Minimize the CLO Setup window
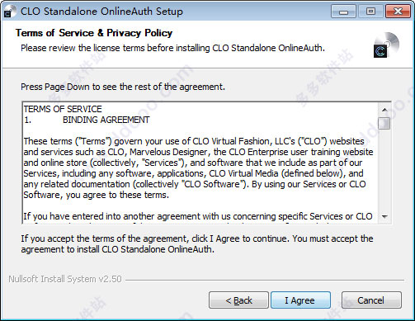Image resolution: width=415 pixels, height=321 pixels. click(343, 12)
